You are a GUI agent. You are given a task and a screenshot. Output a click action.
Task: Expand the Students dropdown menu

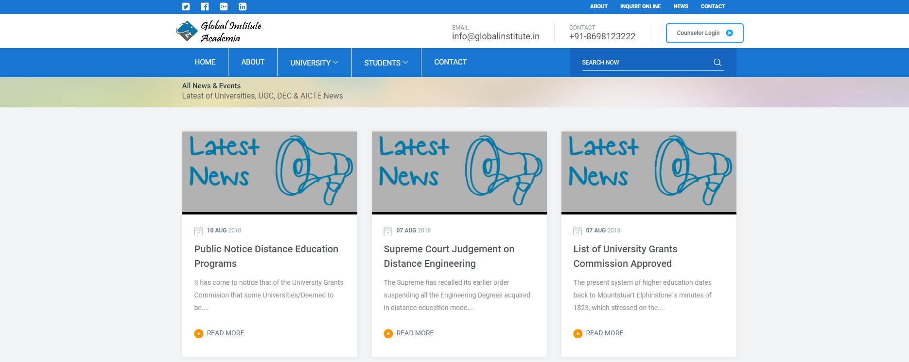pyautogui.click(x=386, y=63)
